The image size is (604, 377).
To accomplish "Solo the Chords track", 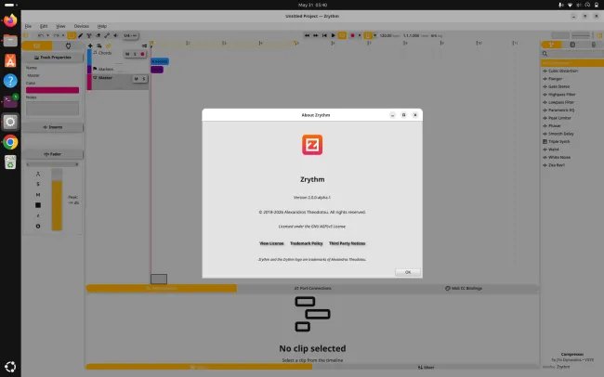I will (135, 54).
